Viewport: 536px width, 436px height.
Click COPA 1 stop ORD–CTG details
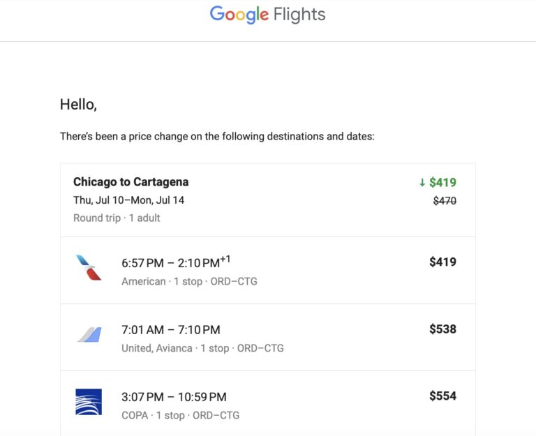tap(180, 415)
